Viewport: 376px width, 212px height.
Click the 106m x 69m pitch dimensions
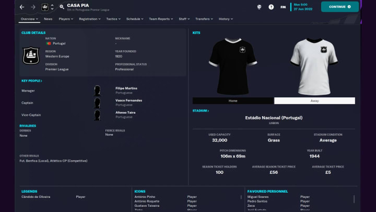coord(233,156)
